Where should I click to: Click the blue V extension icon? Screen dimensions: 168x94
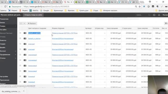click(x=144, y=7)
